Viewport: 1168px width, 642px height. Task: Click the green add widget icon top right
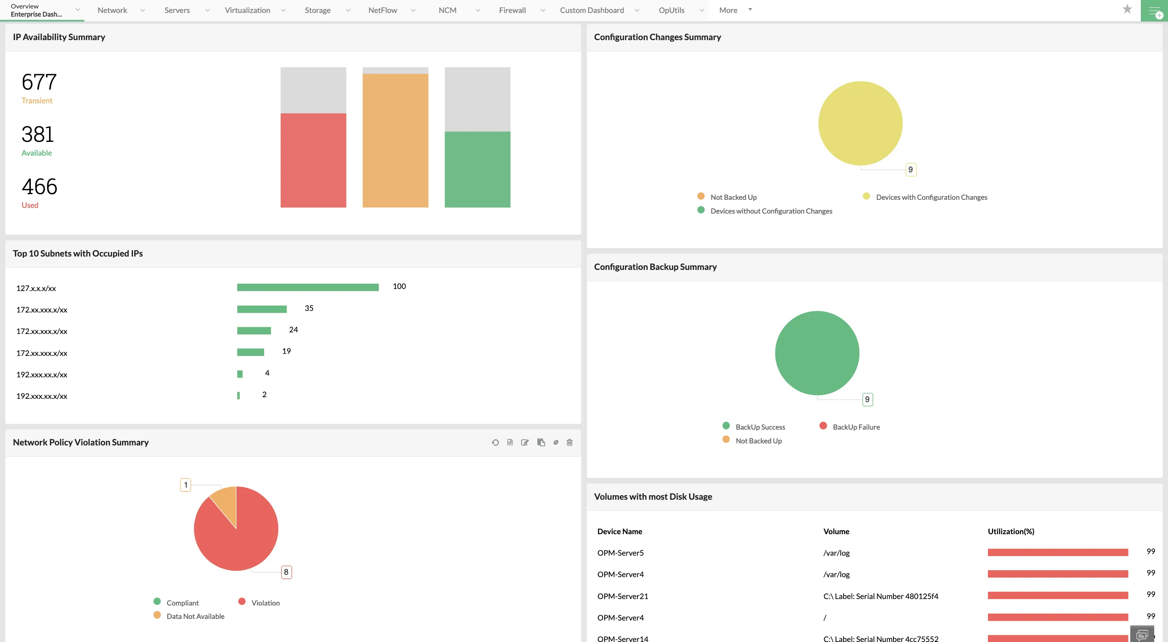[1154, 11]
